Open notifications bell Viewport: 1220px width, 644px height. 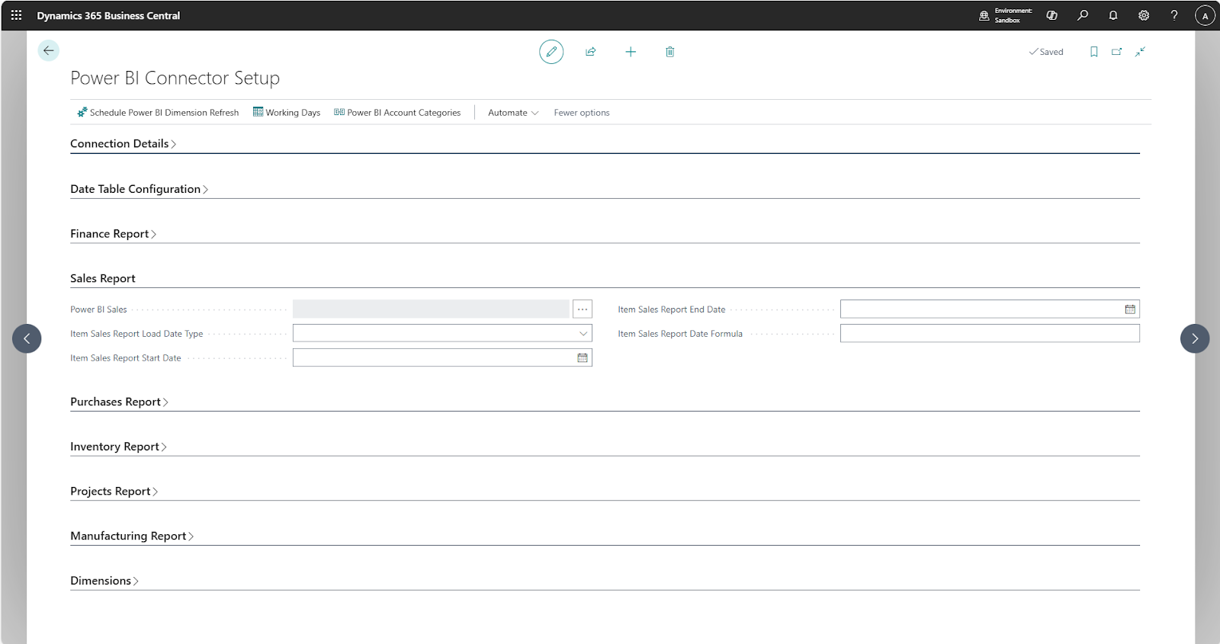point(1113,15)
